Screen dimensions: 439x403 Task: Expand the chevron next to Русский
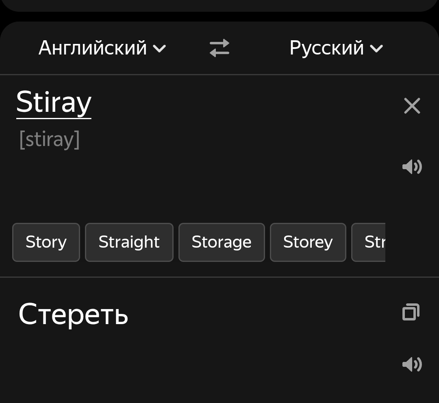(x=377, y=49)
